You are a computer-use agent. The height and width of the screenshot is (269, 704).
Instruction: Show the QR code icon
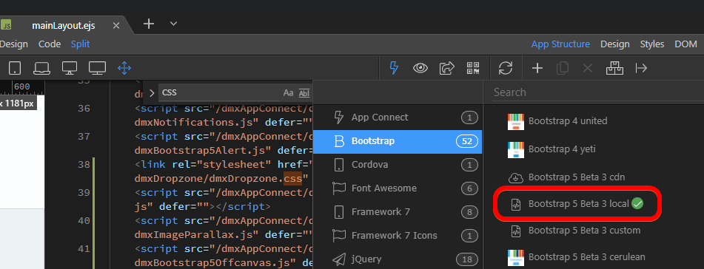473,68
